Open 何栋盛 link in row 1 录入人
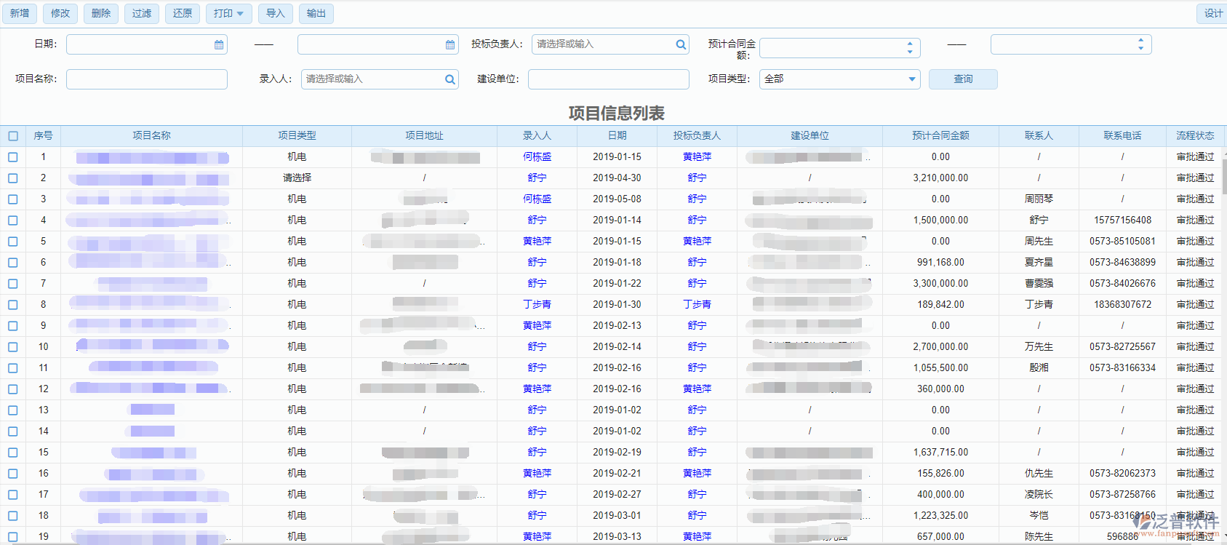This screenshot has width=1227, height=545. [x=537, y=157]
